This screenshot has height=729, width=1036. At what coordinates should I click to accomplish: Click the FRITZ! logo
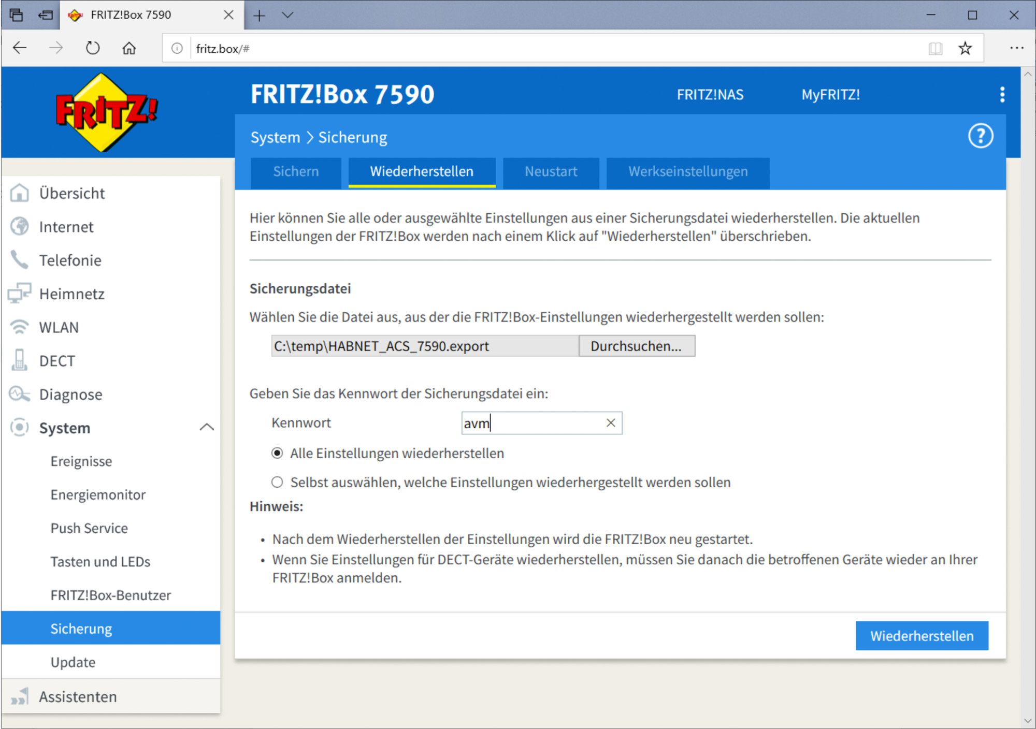click(x=106, y=112)
